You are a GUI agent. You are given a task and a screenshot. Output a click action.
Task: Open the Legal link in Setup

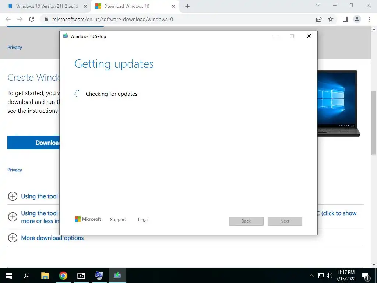click(143, 220)
